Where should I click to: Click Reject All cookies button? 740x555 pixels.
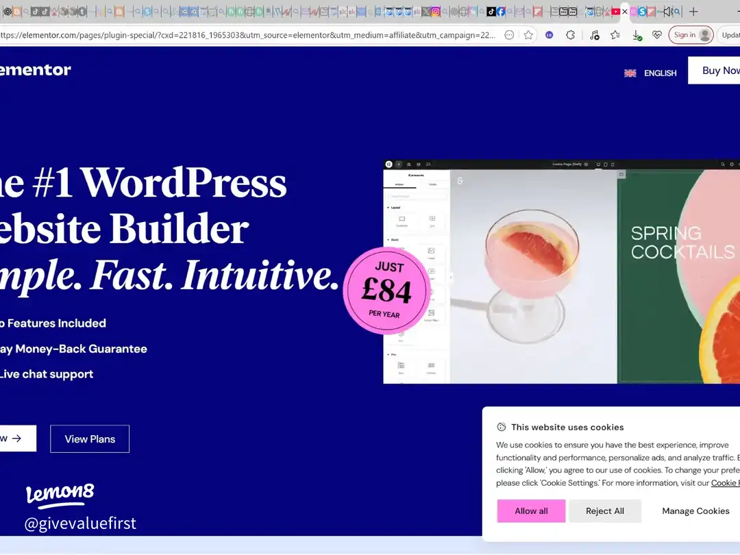click(x=605, y=511)
